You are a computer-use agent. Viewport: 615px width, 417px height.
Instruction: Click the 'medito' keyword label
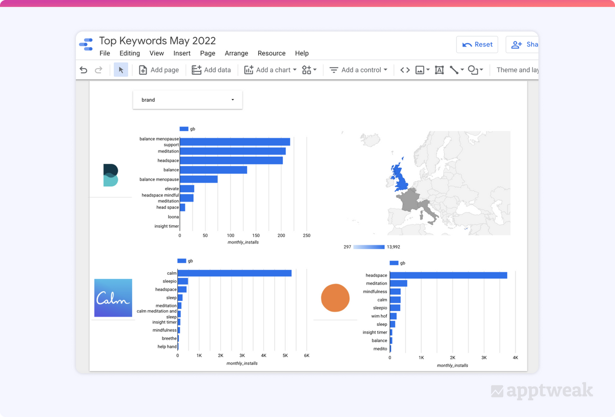pos(380,349)
